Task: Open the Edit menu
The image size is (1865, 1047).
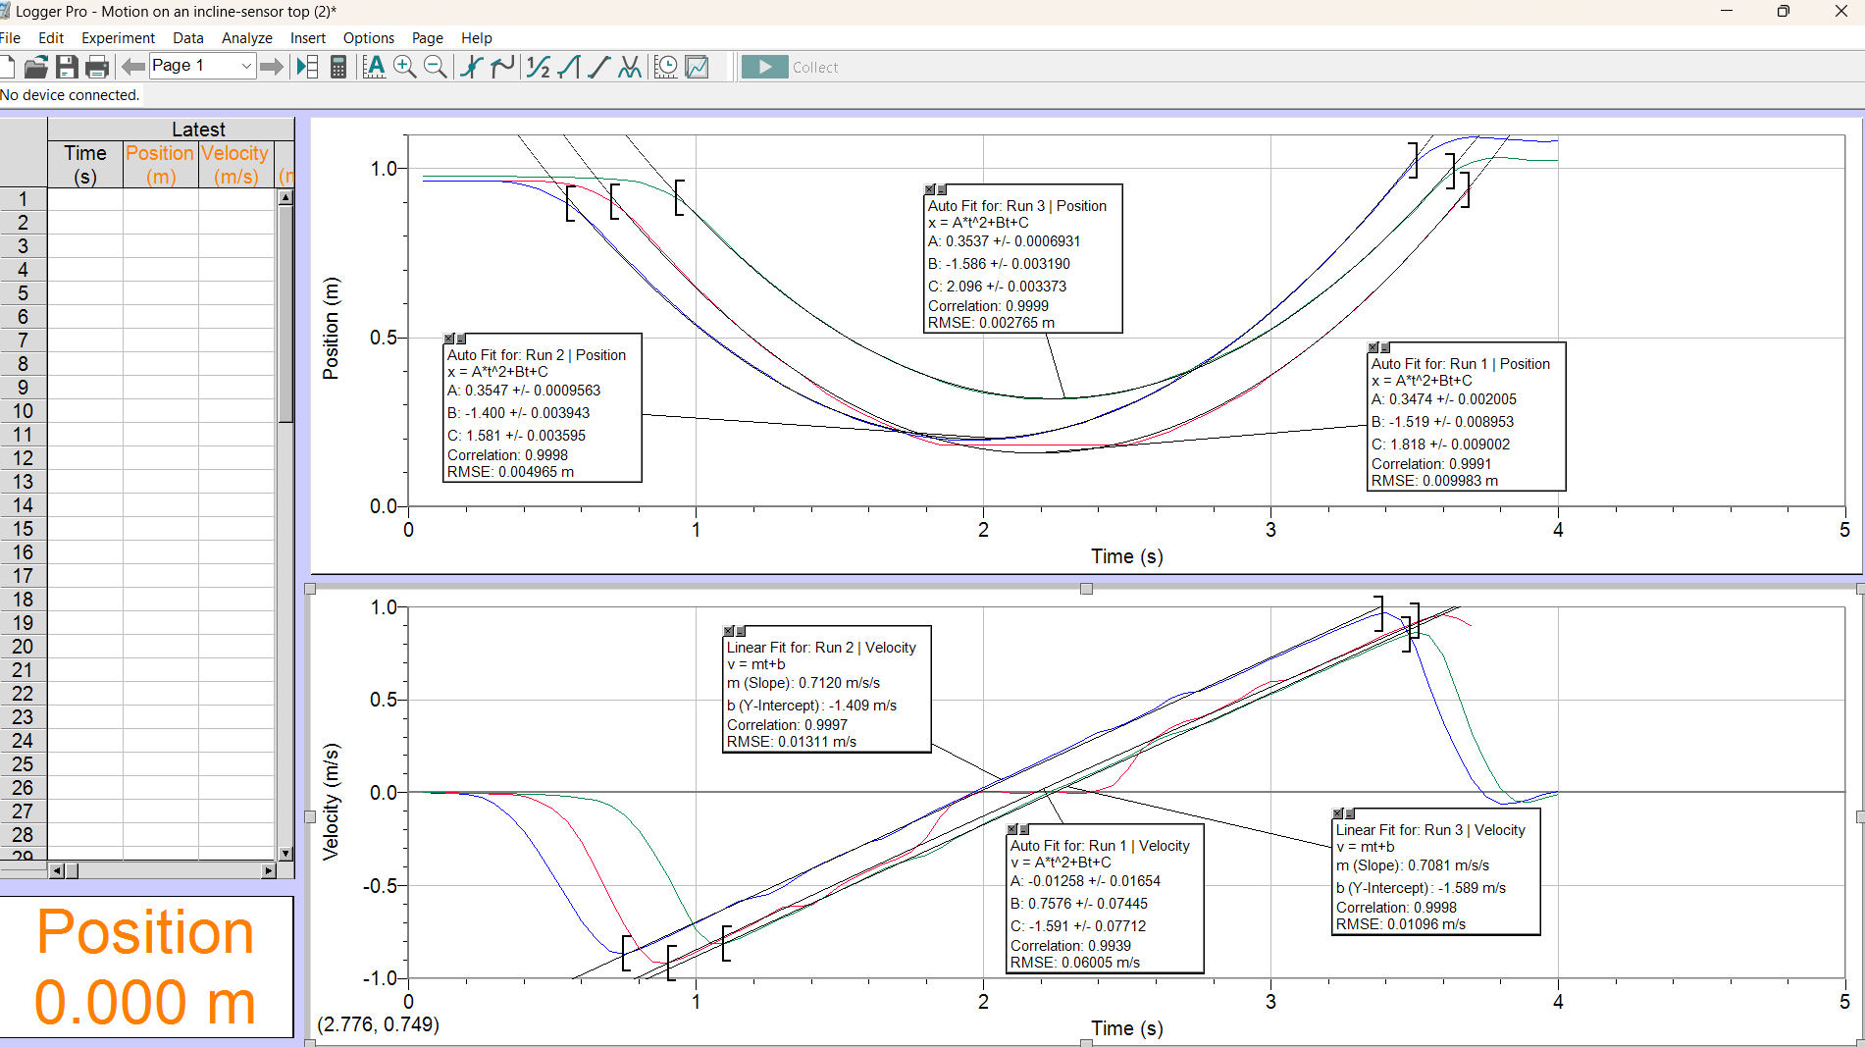Action: [x=51, y=38]
